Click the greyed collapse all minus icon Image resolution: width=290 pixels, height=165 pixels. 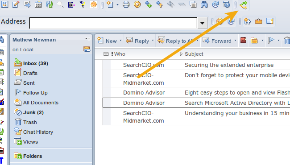[x=182, y=4]
